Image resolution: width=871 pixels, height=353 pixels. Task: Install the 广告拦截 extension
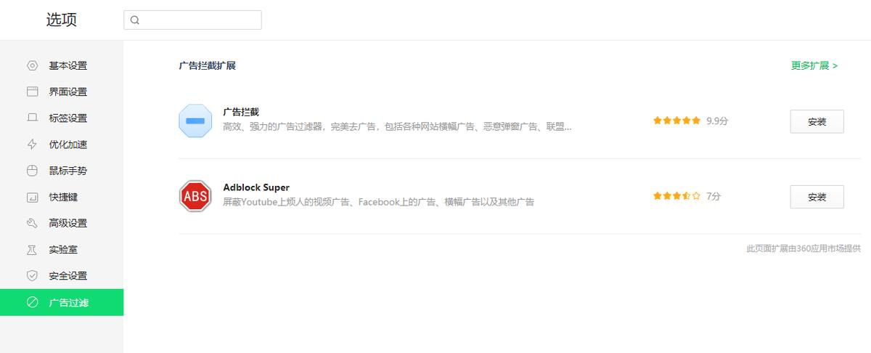pyautogui.click(x=817, y=121)
